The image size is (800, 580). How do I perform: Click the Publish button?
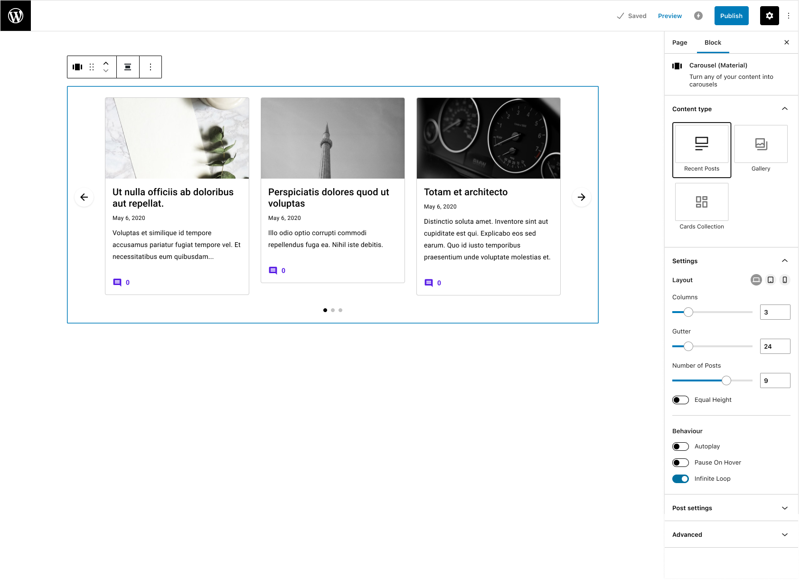[731, 16]
